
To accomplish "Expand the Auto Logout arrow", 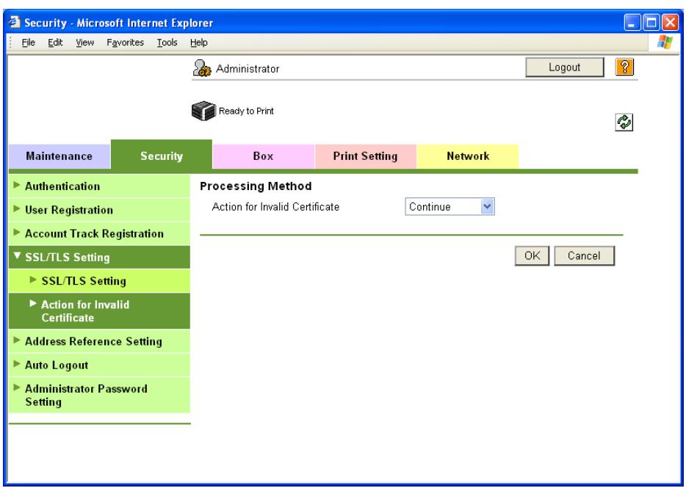I will 17,363.
